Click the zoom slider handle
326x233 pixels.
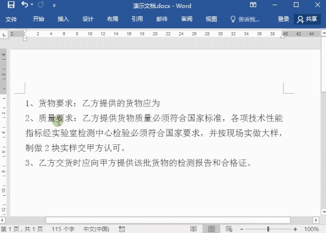[x=268, y=229]
